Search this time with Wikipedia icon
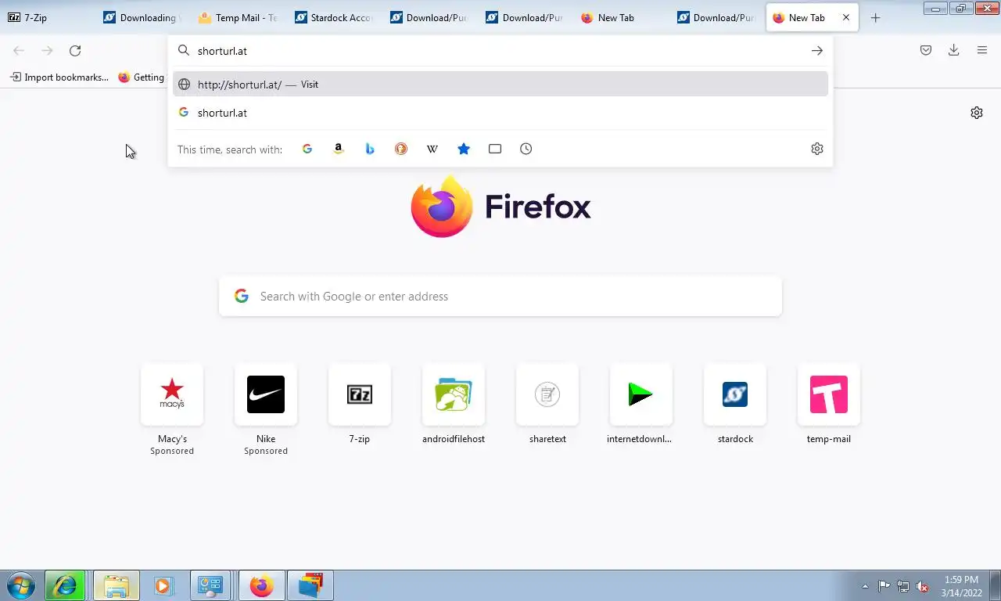The width and height of the screenshot is (1001, 601). 432,149
